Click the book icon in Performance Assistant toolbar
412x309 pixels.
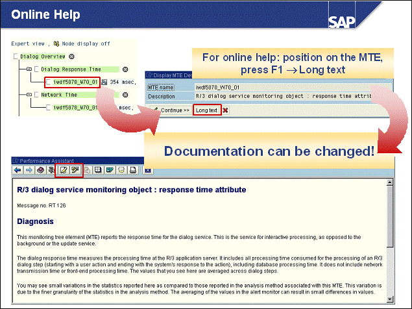(x=40, y=170)
